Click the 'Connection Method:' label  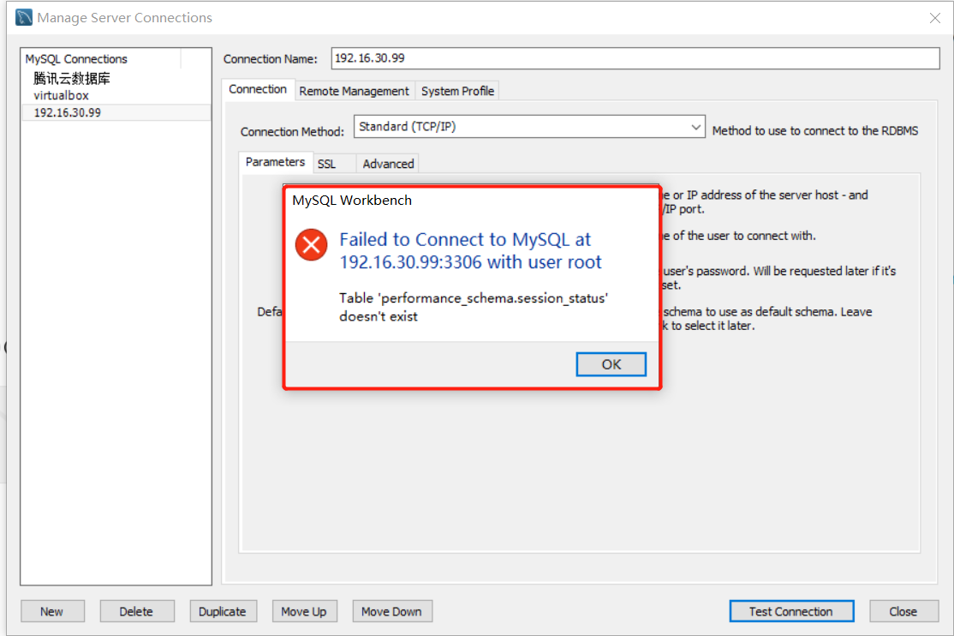(292, 132)
